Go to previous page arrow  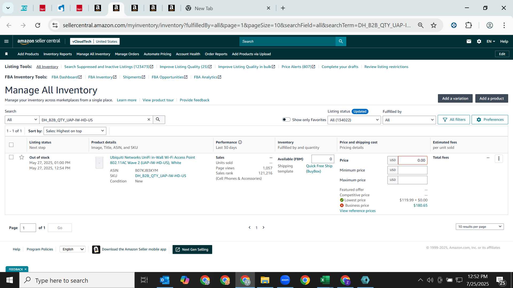pyautogui.click(x=250, y=227)
